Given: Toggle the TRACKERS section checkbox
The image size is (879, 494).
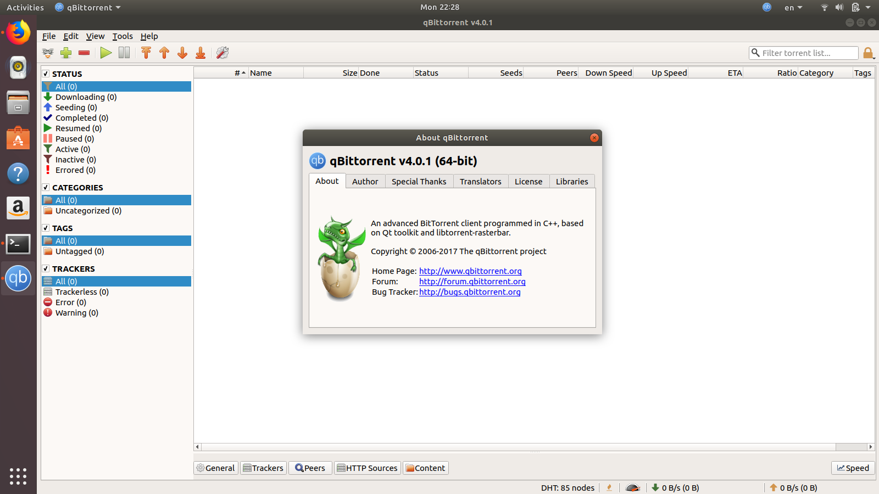Looking at the screenshot, I should click(x=46, y=268).
